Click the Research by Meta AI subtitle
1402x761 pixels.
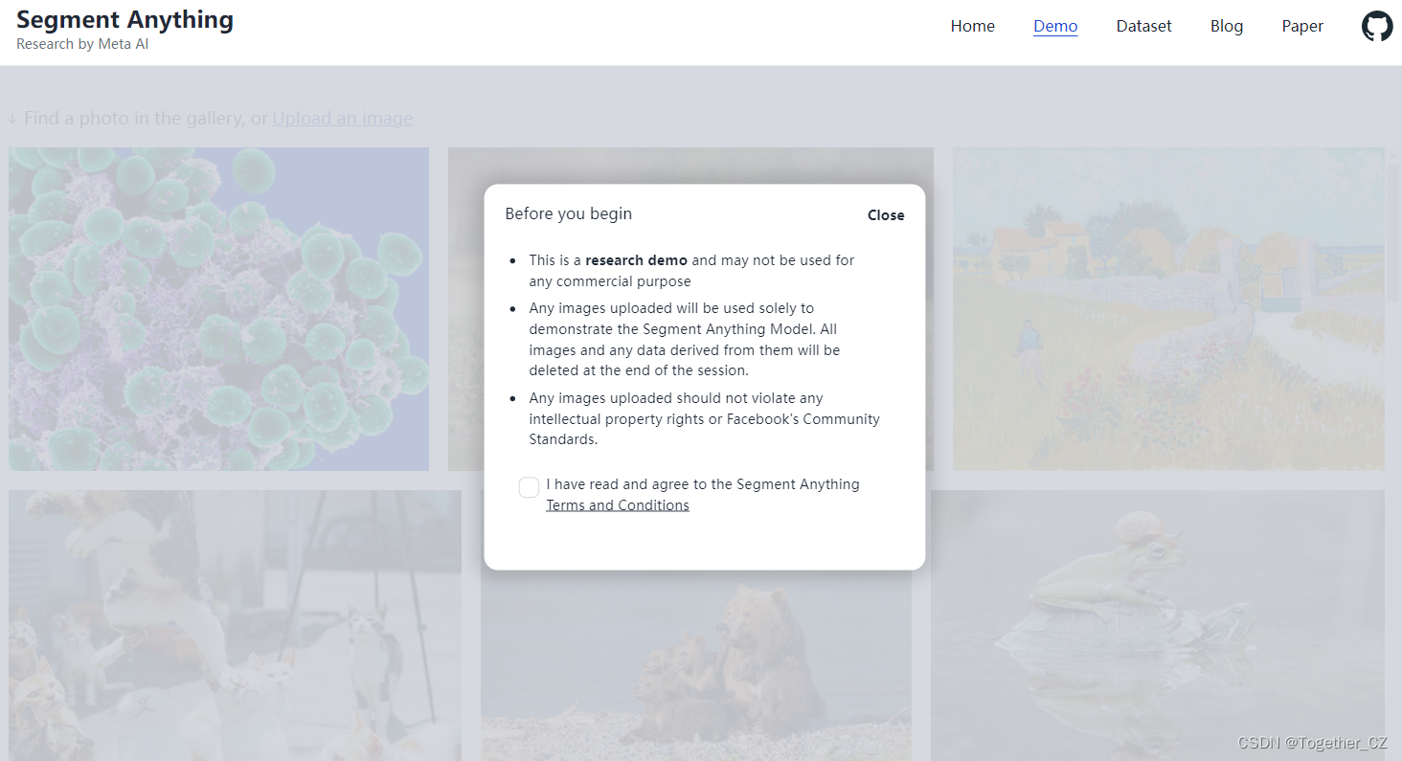click(82, 44)
